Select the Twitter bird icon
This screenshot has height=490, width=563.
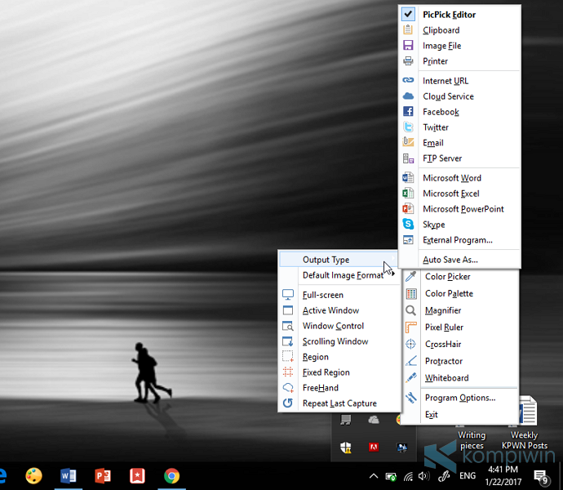pos(408,127)
